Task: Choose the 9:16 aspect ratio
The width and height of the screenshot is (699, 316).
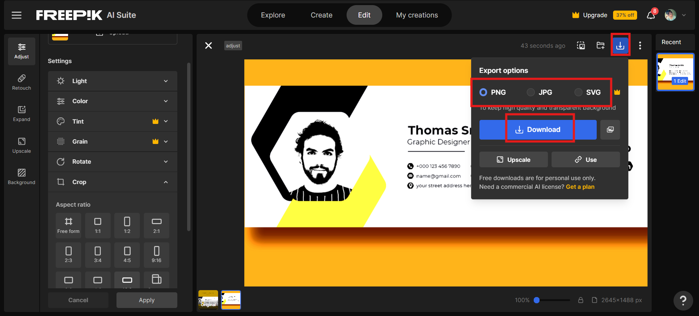Action: click(x=157, y=255)
